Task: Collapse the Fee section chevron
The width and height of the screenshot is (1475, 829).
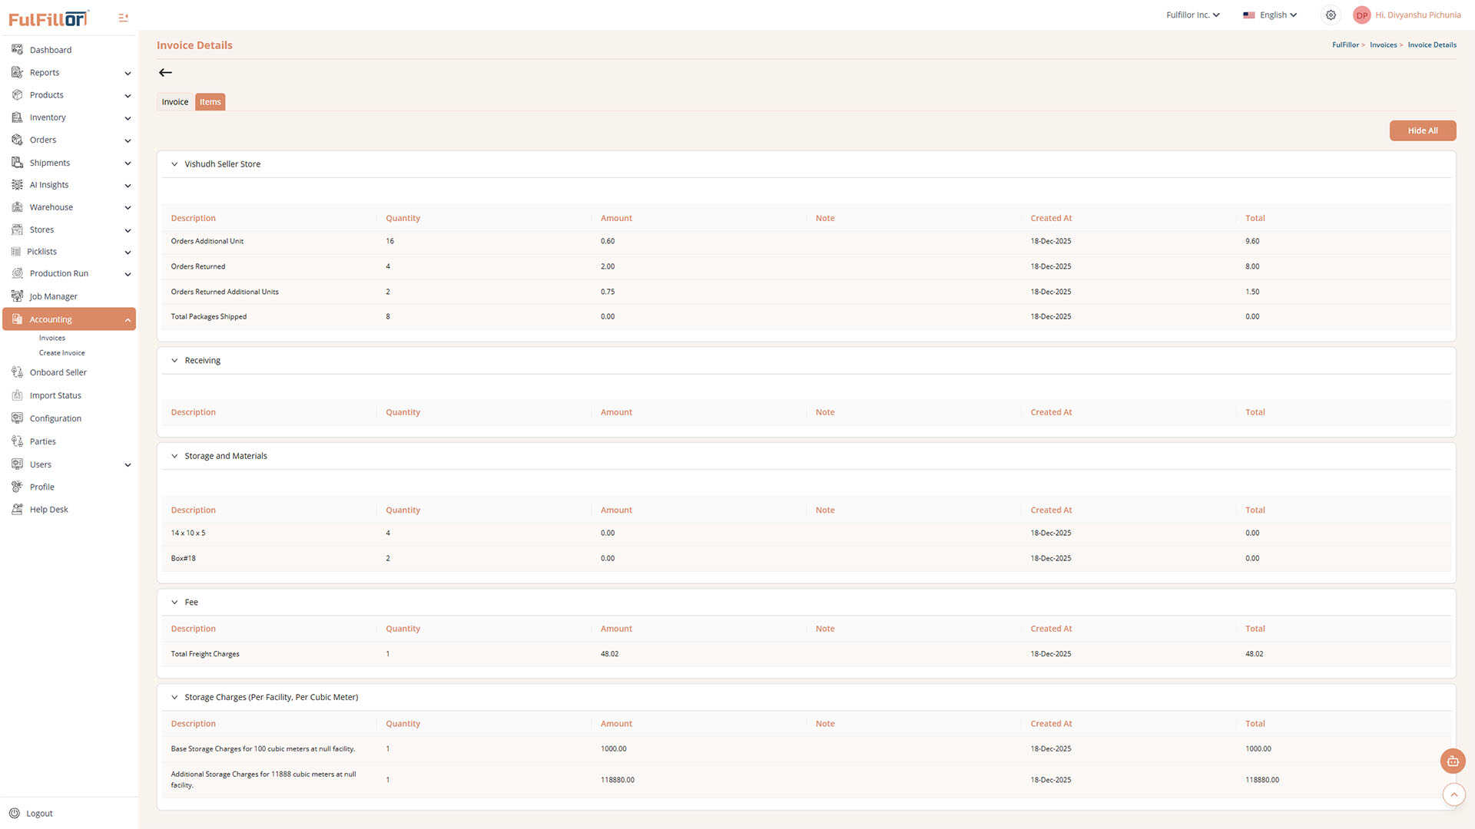Action: tap(174, 603)
